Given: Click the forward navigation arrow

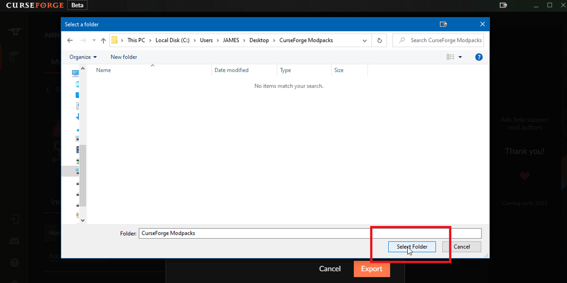Looking at the screenshot, I should tap(83, 41).
